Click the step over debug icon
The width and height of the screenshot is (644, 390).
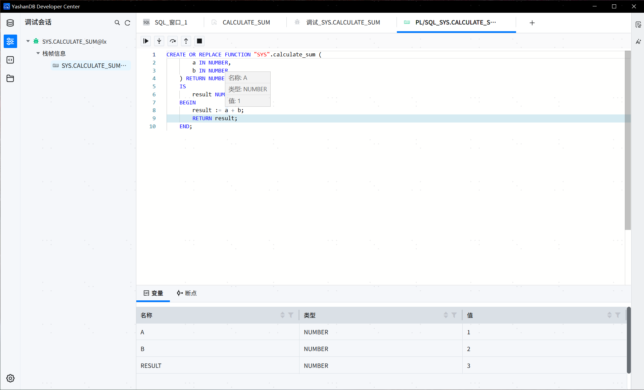point(173,41)
